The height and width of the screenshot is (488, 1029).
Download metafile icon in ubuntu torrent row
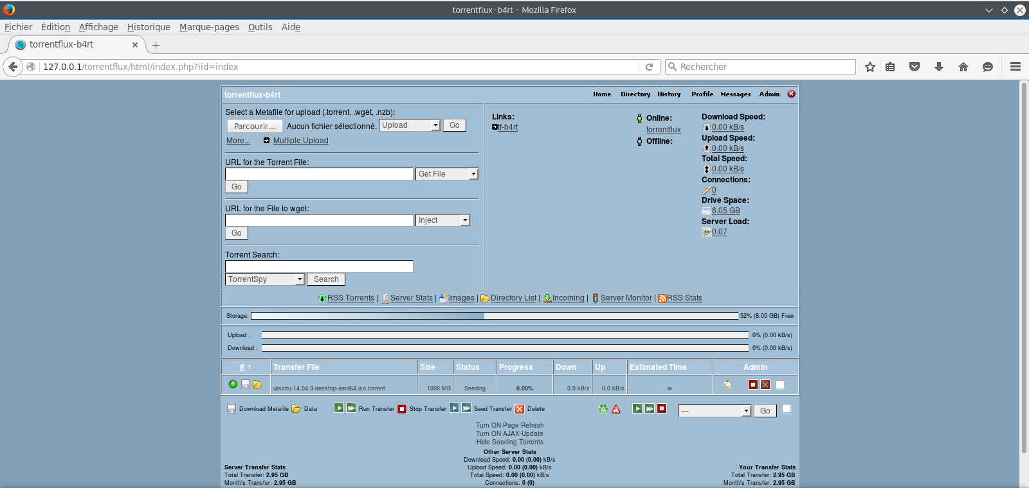[x=245, y=385]
